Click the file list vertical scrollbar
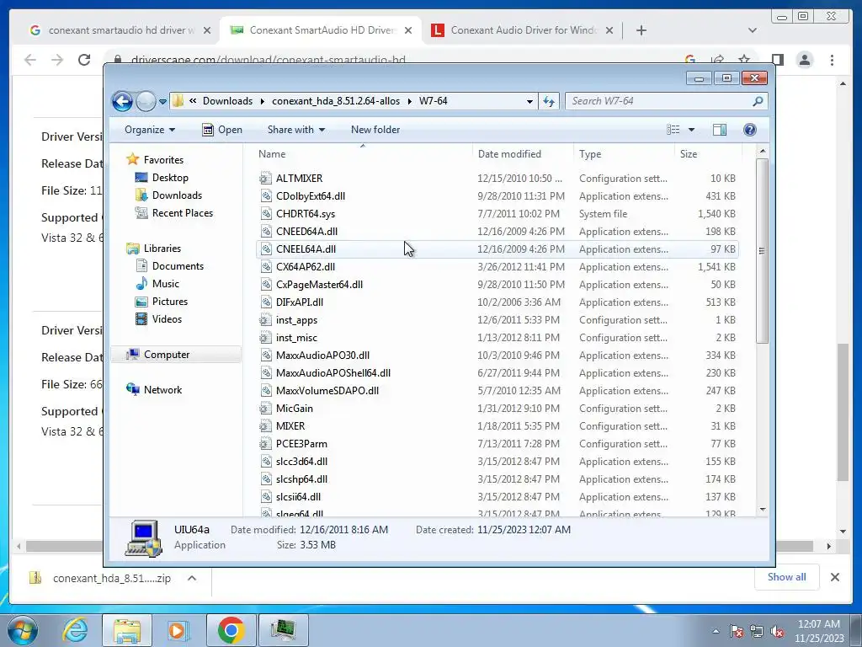Viewport: 862px width, 647px height. (x=762, y=251)
